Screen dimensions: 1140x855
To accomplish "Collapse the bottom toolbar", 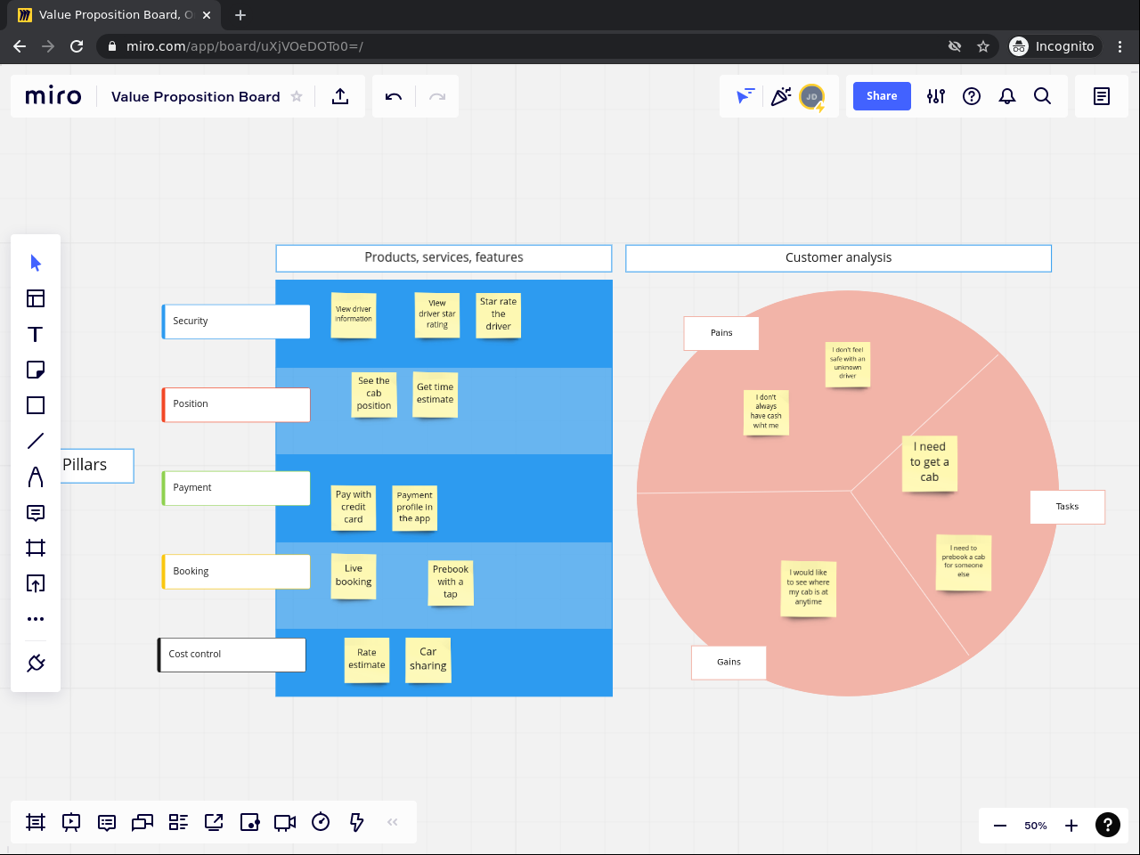I will pyautogui.click(x=393, y=822).
